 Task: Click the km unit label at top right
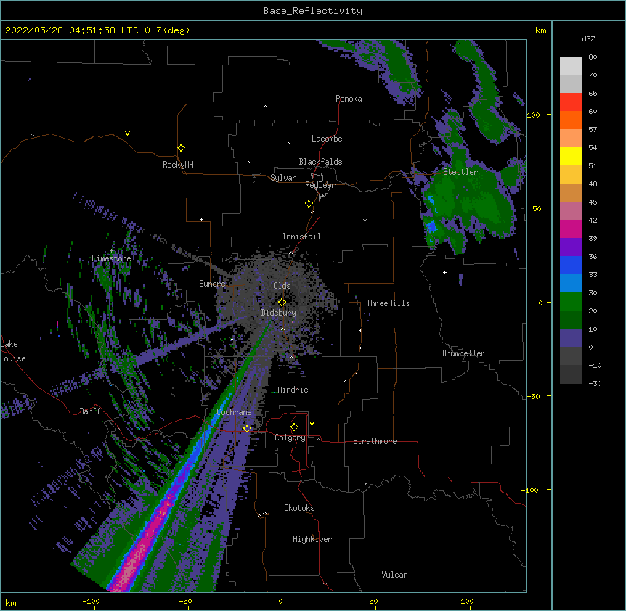pos(541,30)
